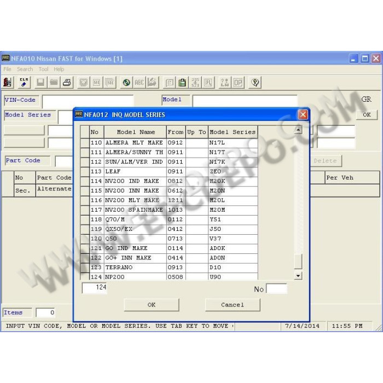Click model series cell ZE0

[233, 171]
